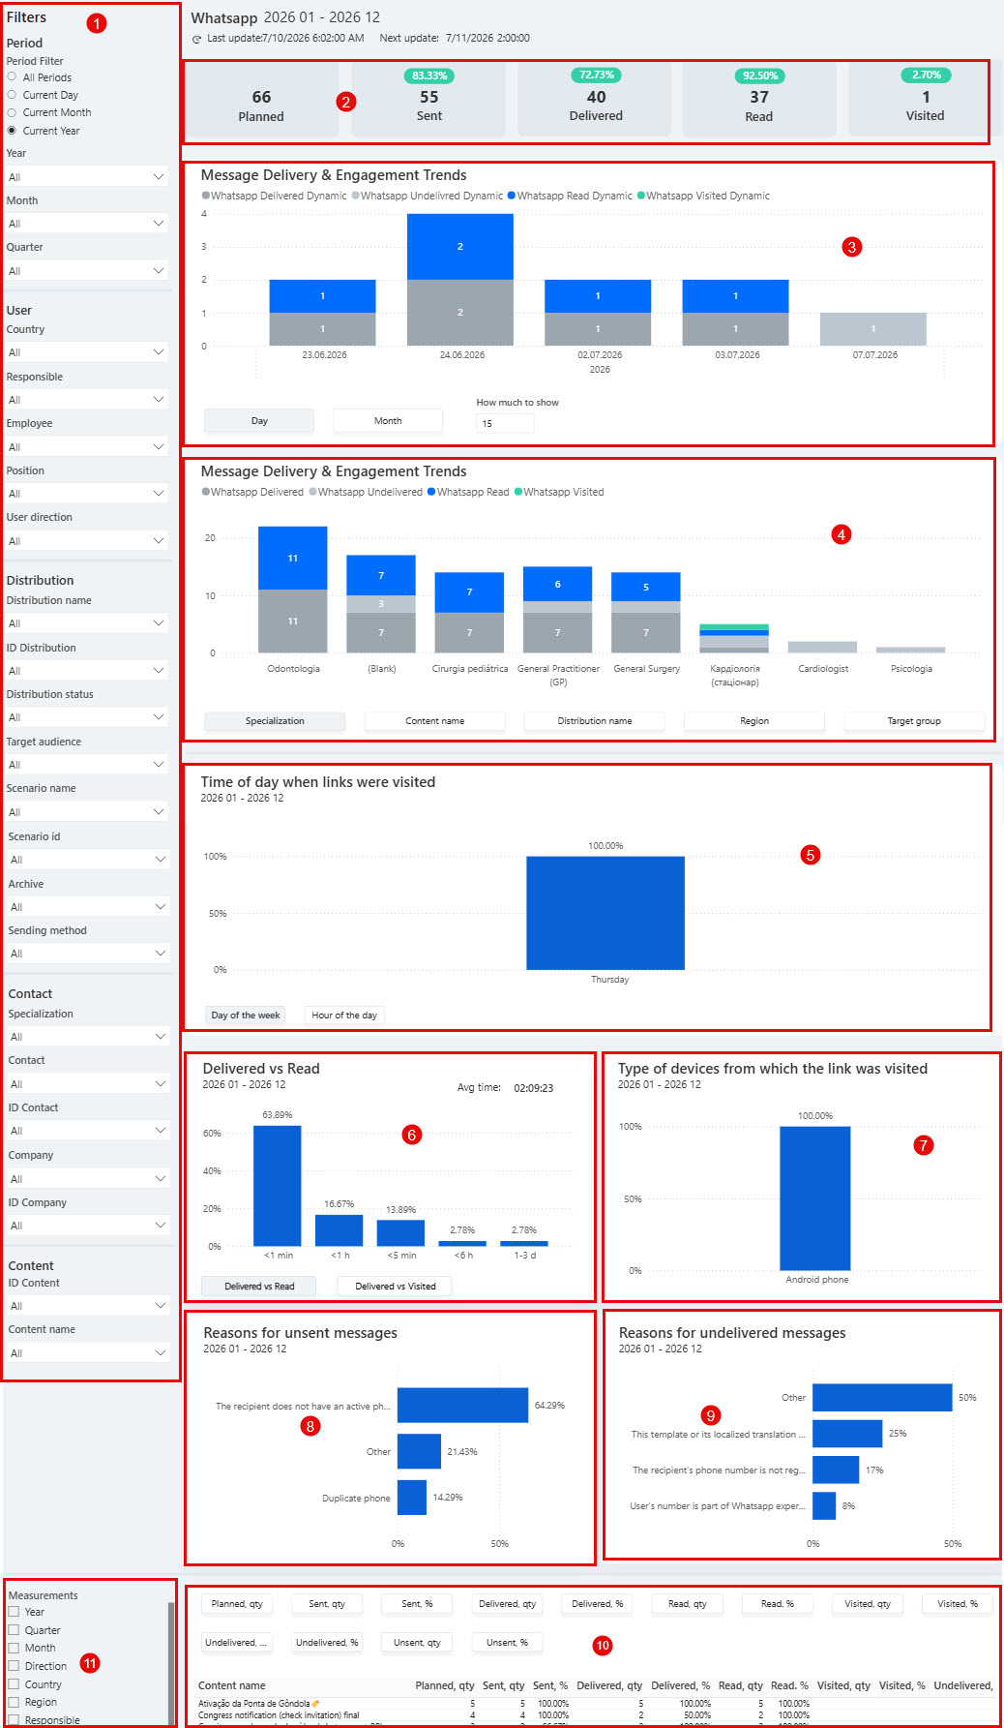Click the 66 Planned summary card
1004x1728 pixels.
pyautogui.click(x=262, y=102)
